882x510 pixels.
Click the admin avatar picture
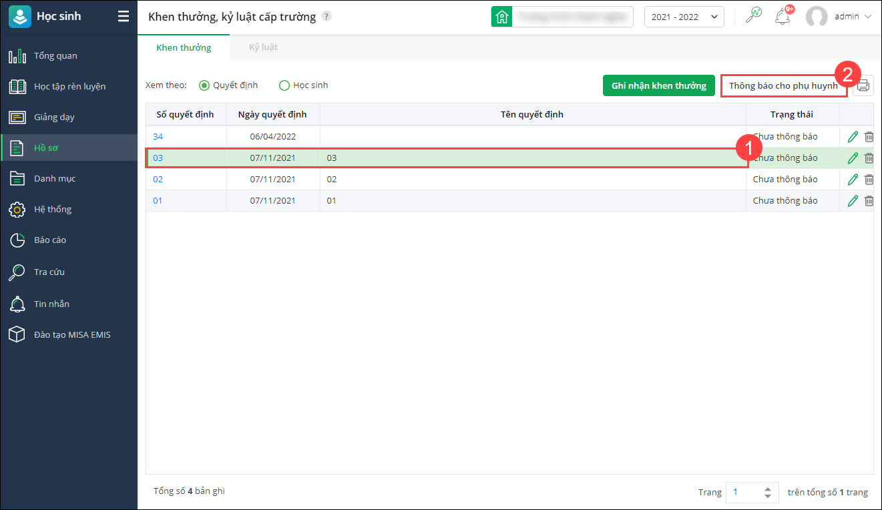point(817,17)
